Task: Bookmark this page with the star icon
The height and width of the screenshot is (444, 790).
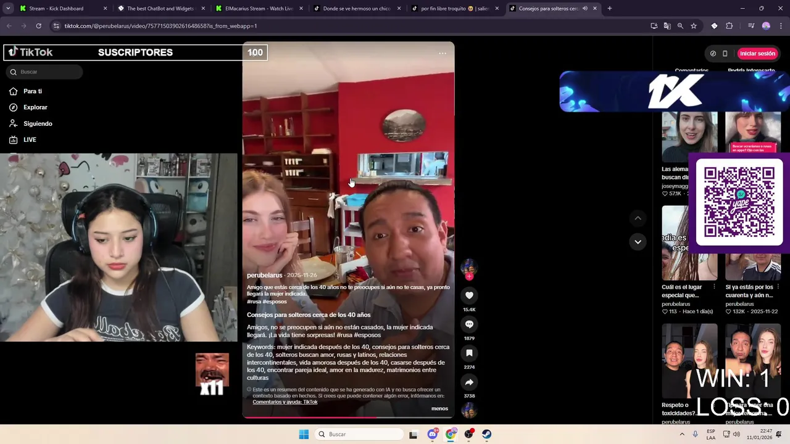Action: click(x=694, y=26)
